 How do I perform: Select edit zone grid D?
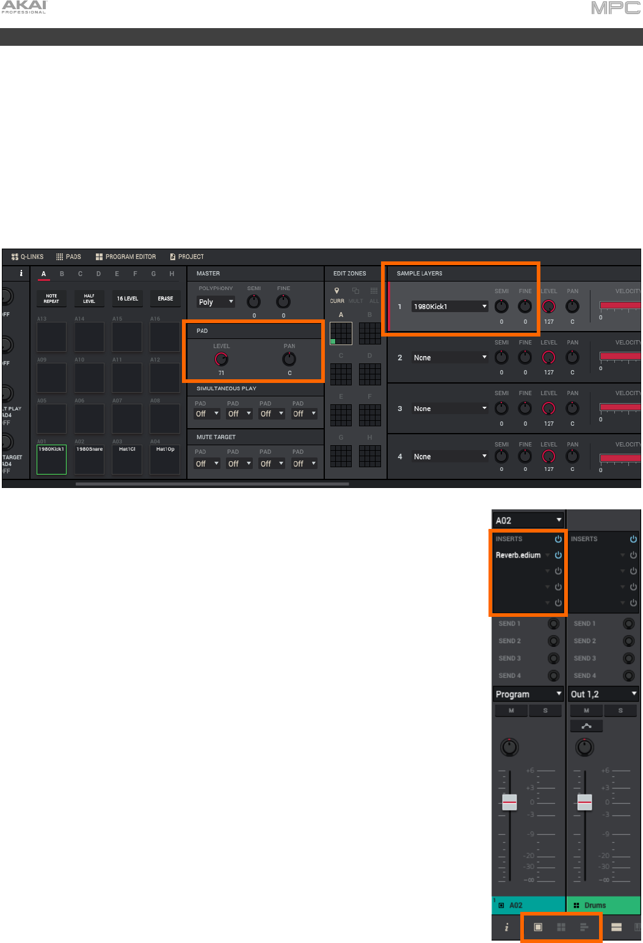[x=369, y=374]
